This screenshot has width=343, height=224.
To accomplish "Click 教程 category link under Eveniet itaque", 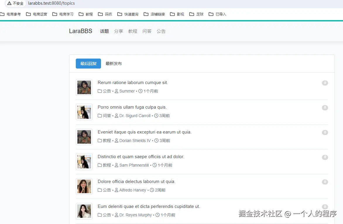I will [104, 141].
